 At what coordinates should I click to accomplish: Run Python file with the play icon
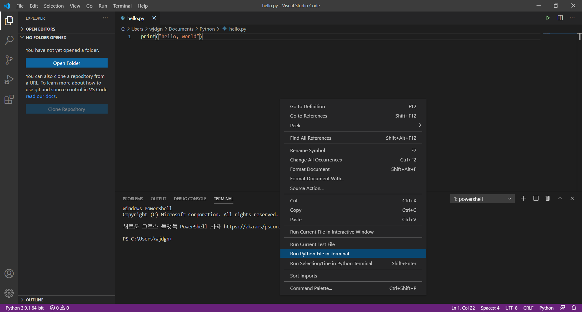point(548,18)
